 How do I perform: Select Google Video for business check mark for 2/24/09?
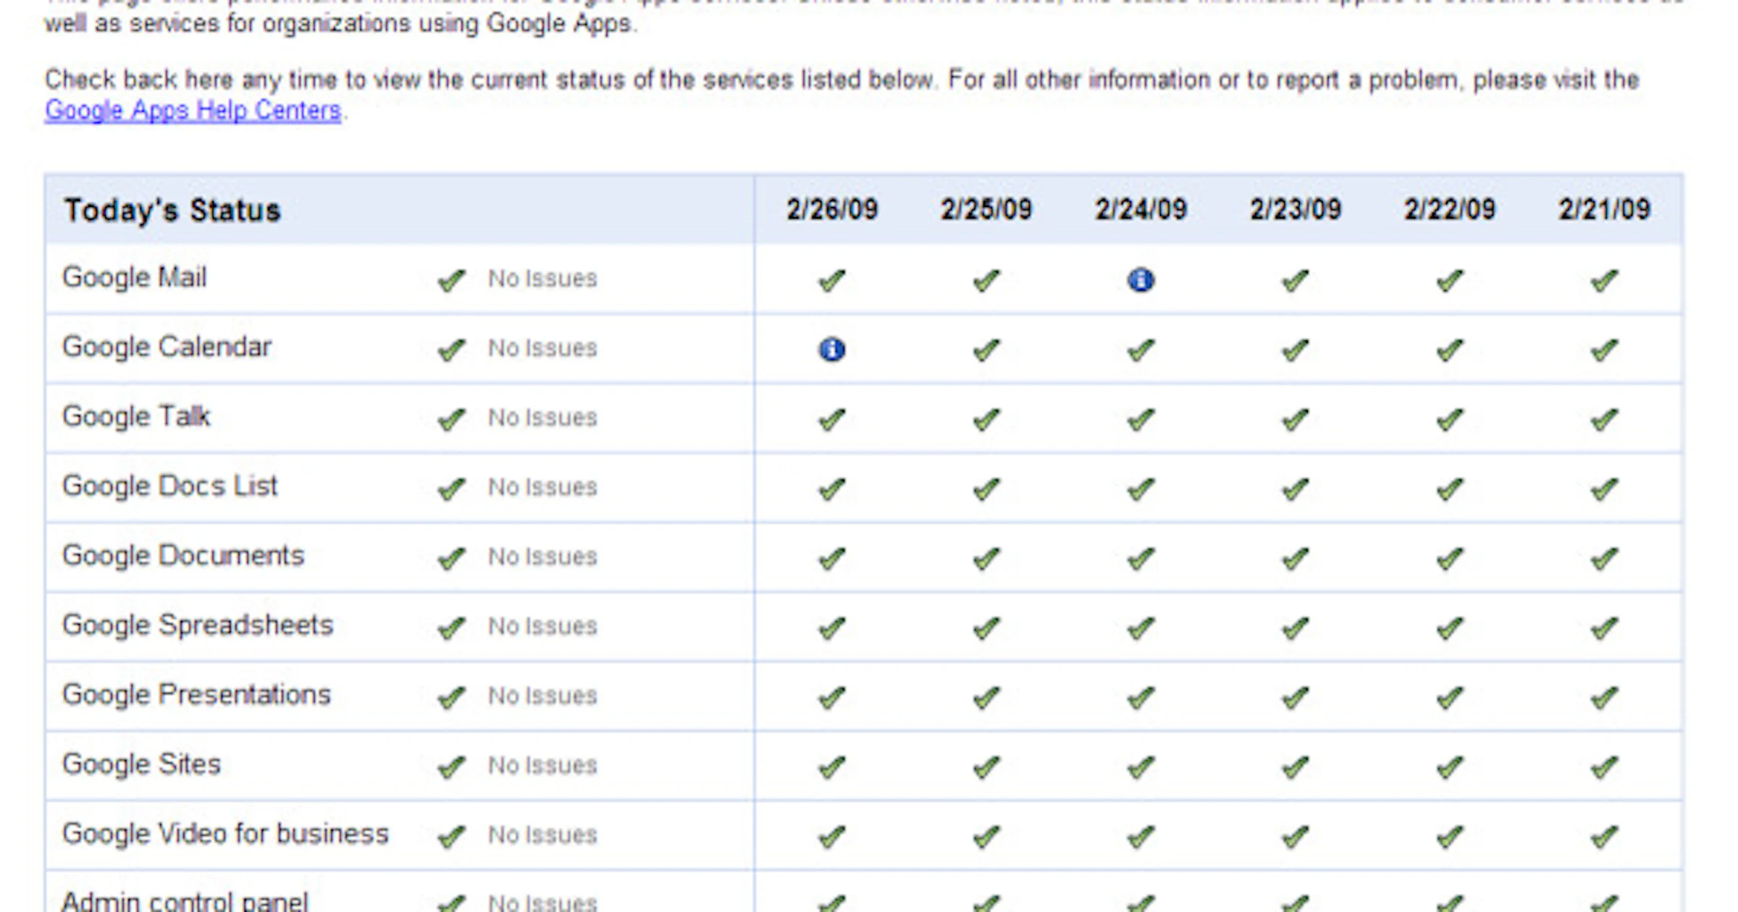pyautogui.click(x=1141, y=835)
